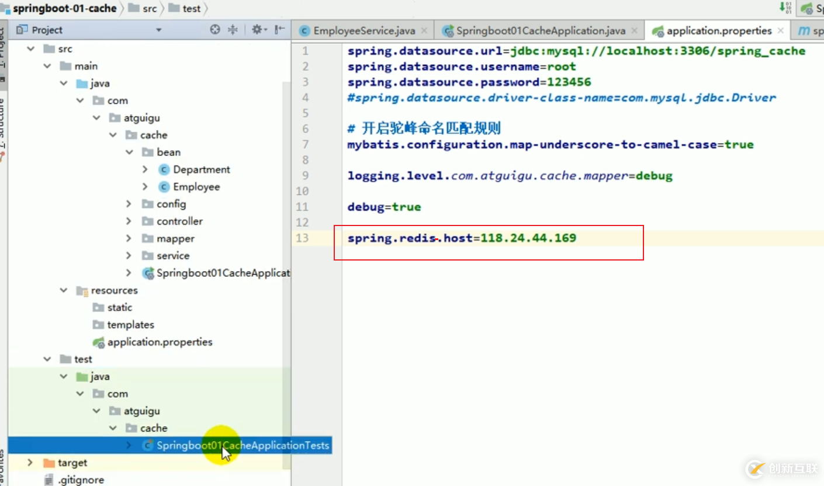The image size is (824, 486).
Task: Collapse the resources folder
Action: click(64, 290)
